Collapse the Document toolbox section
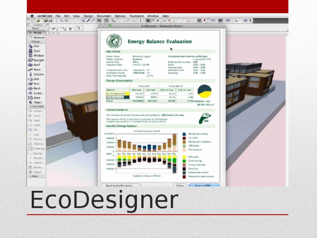The height and width of the screenshot is (238, 317). click(x=36, y=107)
